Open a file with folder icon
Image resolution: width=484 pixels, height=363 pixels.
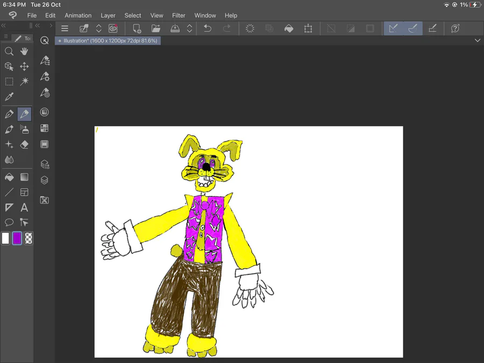[x=156, y=29]
